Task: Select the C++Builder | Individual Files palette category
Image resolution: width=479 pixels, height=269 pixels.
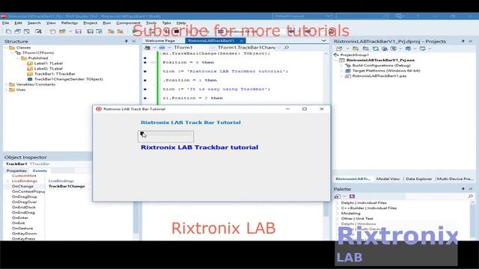Action: 369,208
